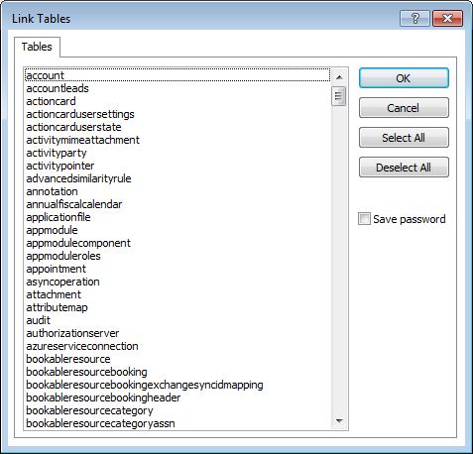Select the audit table entry

coord(177,320)
